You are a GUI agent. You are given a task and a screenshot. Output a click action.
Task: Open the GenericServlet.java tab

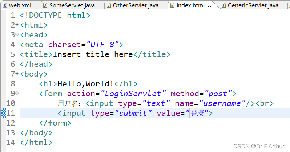253,5
